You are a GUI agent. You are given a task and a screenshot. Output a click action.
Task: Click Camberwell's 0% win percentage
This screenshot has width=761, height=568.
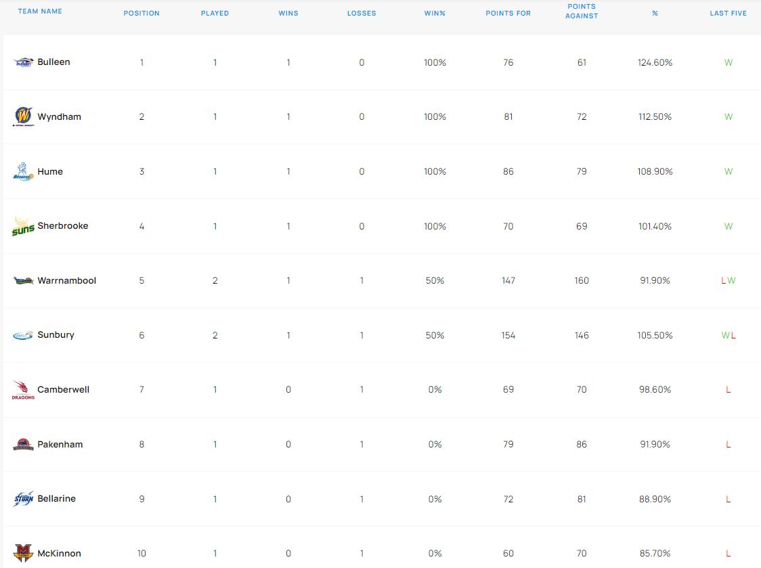pyautogui.click(x=435, y=390)
